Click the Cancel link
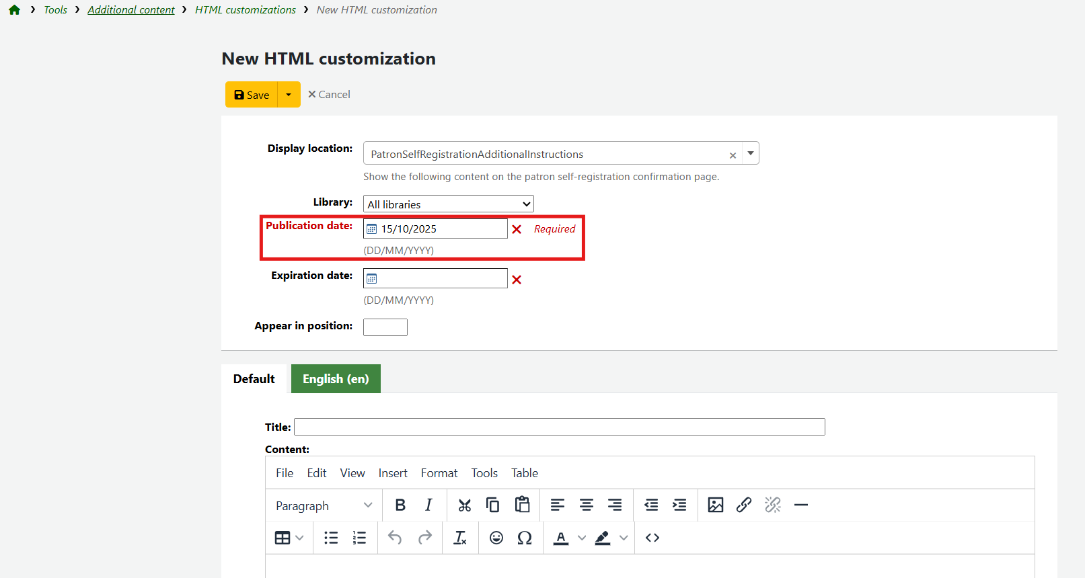The width and height of the screenshot is (1085, 578). coord(329,95)
